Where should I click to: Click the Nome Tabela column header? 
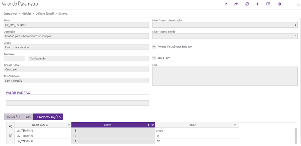point(43,125)
